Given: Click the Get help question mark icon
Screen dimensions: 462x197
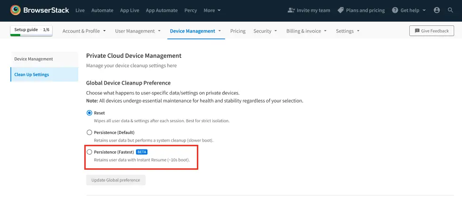Looking at the screenshot, I should click(395, 10).
